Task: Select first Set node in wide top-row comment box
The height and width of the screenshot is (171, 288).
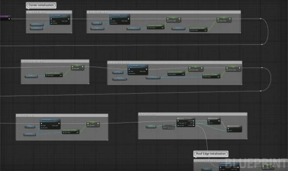Action: 174,20
